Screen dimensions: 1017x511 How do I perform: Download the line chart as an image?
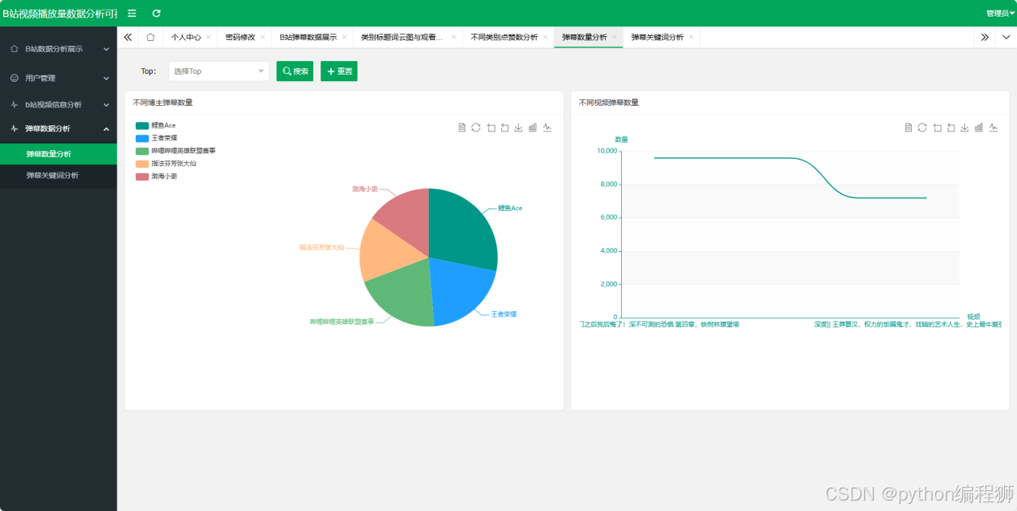[965, 128]
